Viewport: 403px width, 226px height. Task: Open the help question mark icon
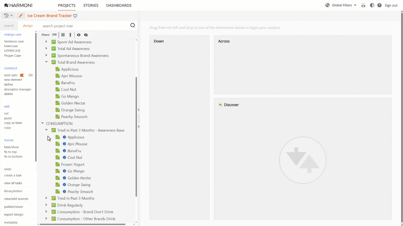tap(379, 5)
